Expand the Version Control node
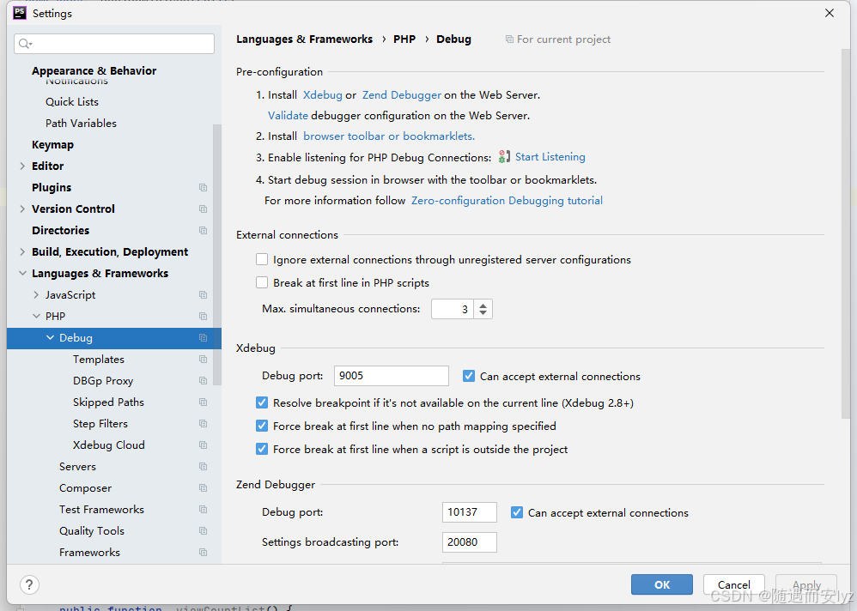The width and height of the screenshot is (857, 611). [x=22, y=209]
